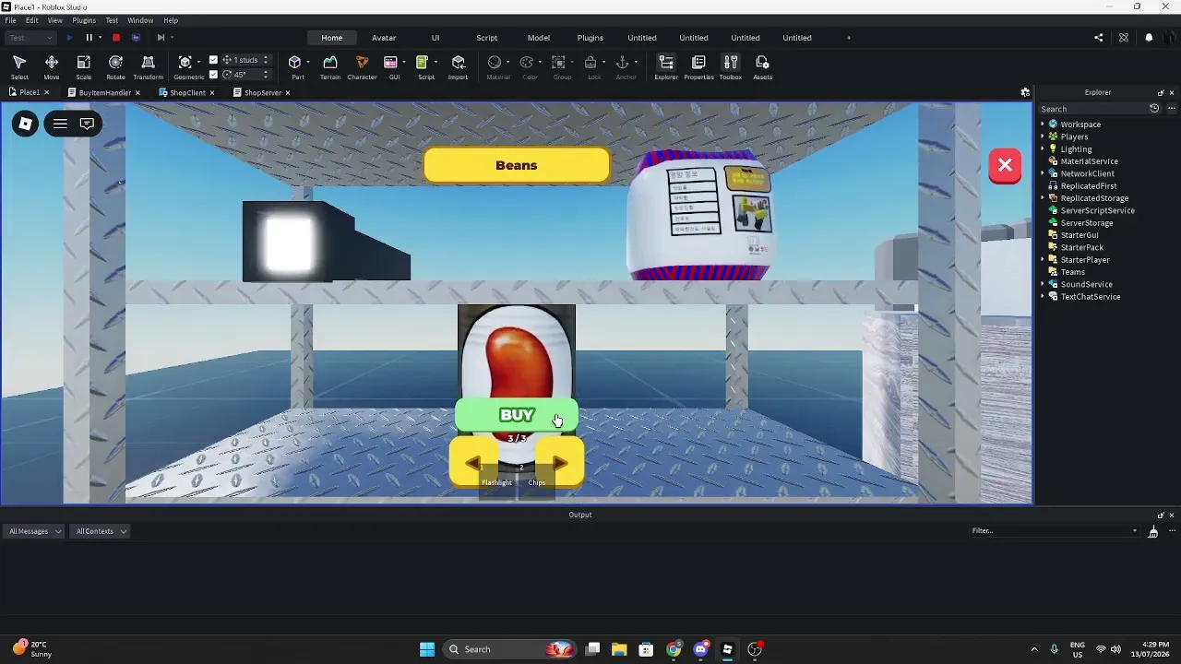1181x664 pixels.
Task: Open File Explorer from the taskbar
Action: pyautogui.click(x=618, y=649)
